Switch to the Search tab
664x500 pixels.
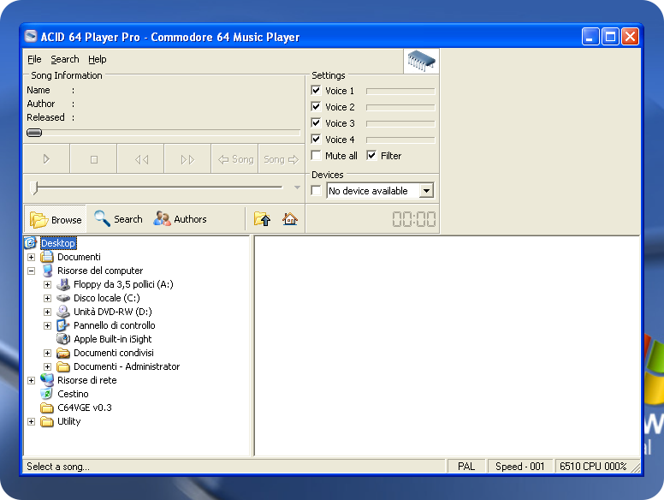(x=118, y=219)
